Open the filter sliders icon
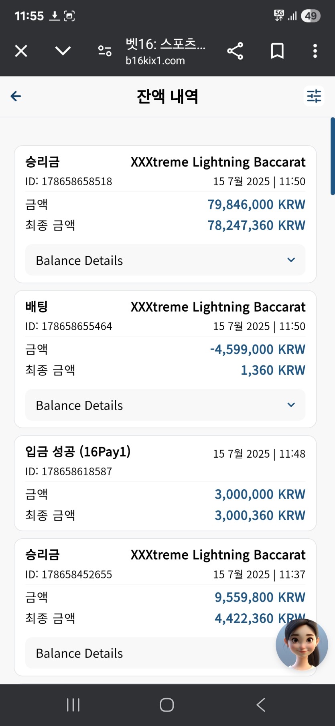The width and height of the screenshot is (335, 726). (314, 96)
